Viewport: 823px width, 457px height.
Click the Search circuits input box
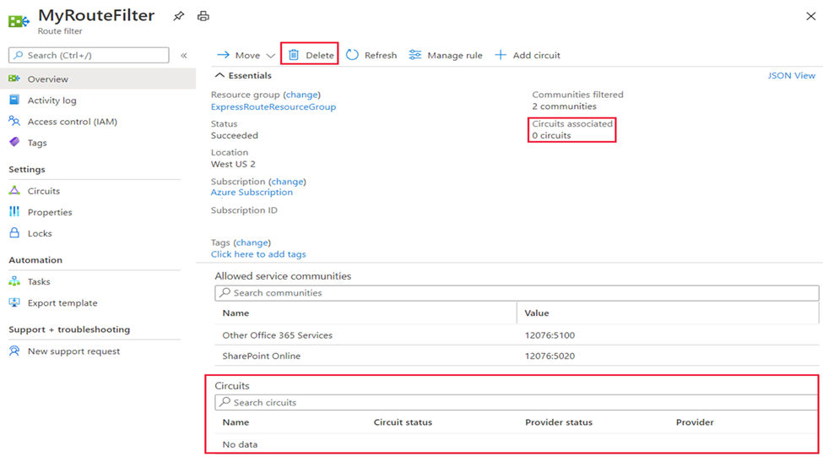click(x=517, y=403)
